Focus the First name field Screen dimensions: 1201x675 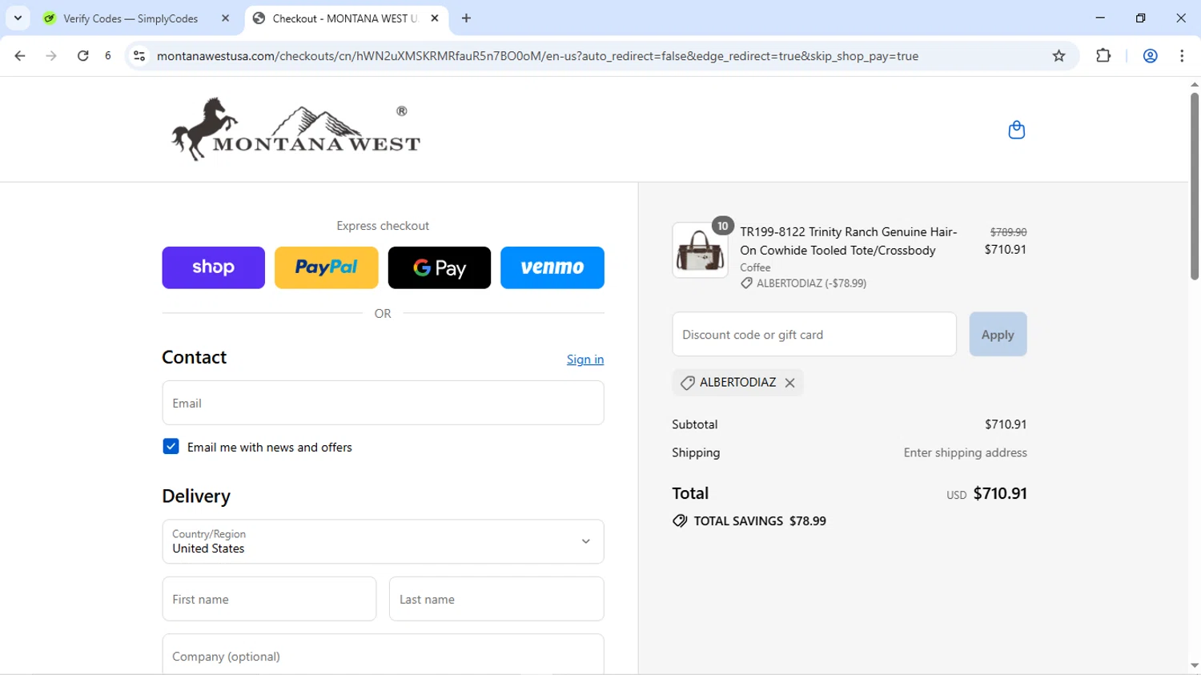click(x=269, y=599)
